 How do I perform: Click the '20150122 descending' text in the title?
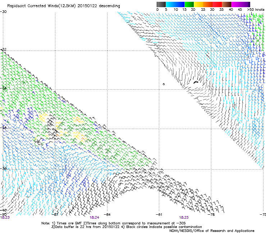pos(99,6)
